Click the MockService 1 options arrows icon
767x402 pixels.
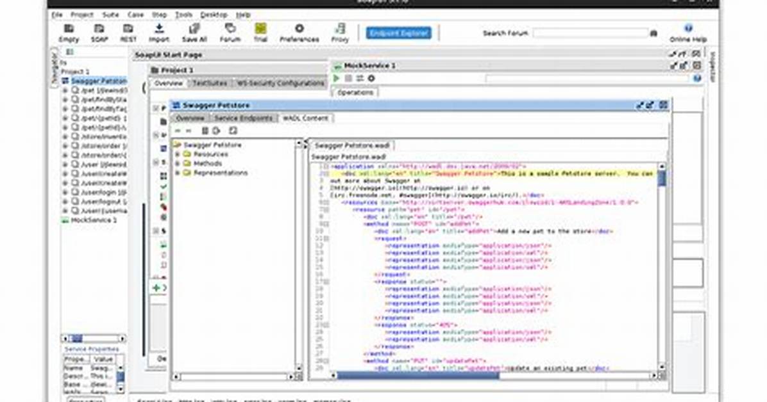pyautogui.click(x=360, y=78)
